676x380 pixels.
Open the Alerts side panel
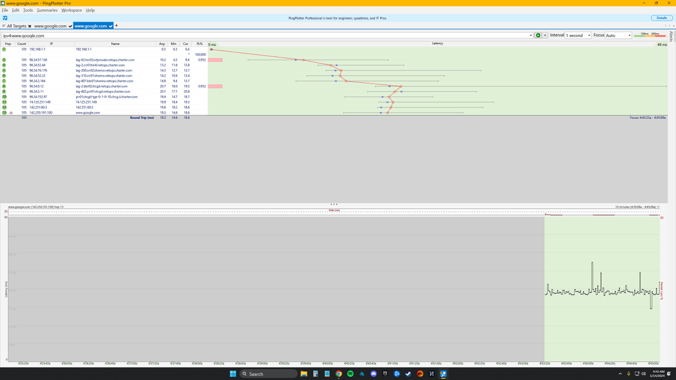point(671,36)
